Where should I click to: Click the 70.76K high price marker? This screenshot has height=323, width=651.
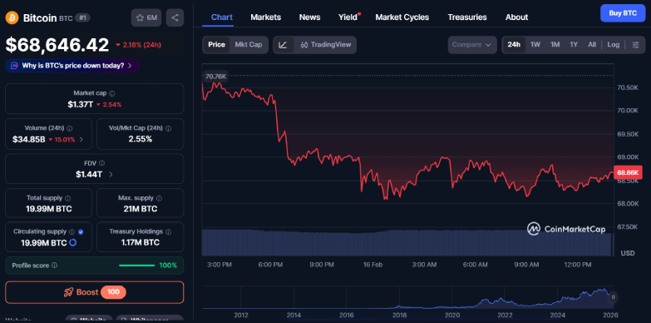(215, 77)
